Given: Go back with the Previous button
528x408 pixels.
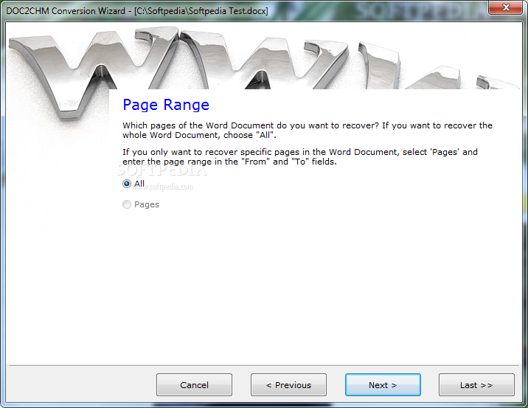Looking at the screenshot, I should [288, 384].
